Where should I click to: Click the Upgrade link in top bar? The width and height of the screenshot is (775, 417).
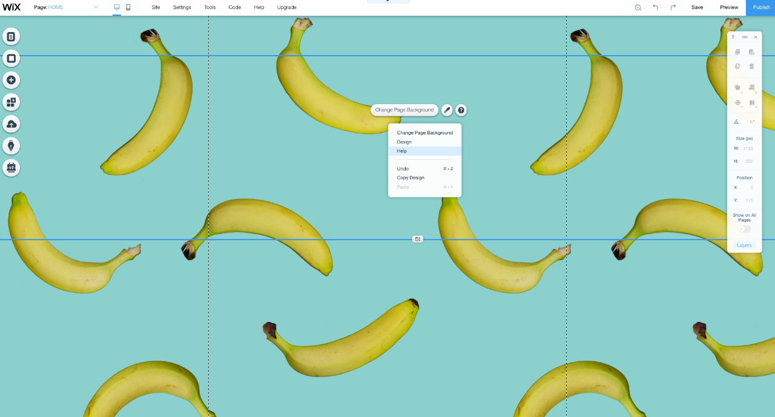[x=286, y=7]
